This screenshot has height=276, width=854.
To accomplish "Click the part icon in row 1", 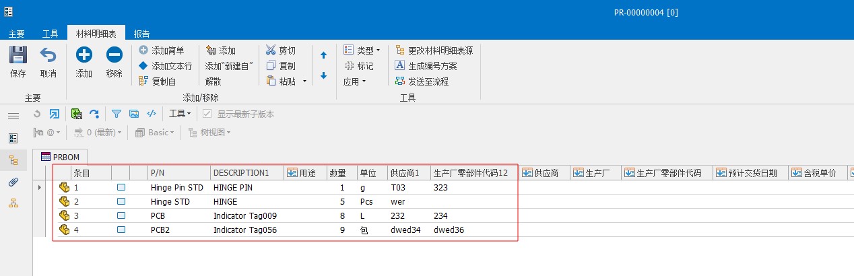I will 64,188.
